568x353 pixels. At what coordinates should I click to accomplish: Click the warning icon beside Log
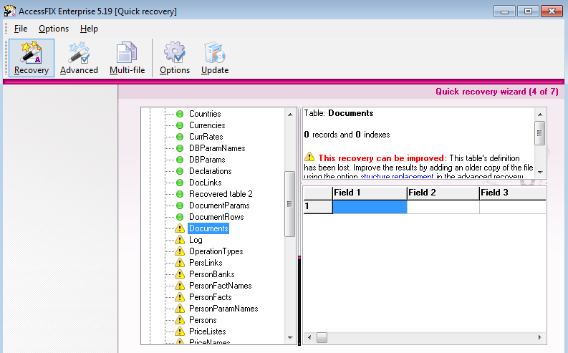click(x=180, y=240)
